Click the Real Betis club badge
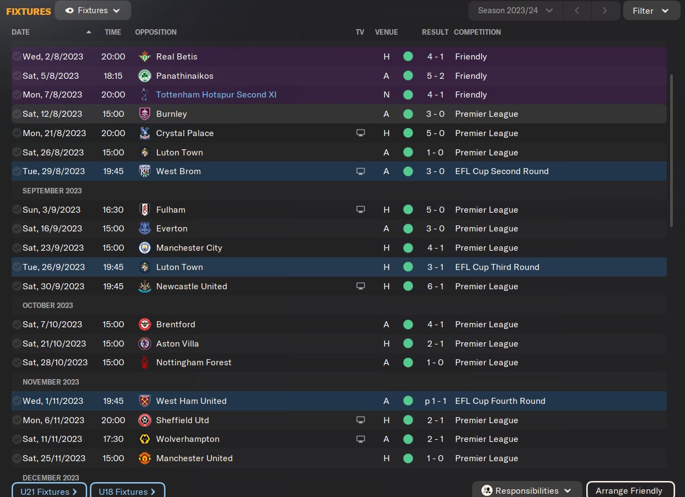Viewport: 685px width, 497px height. coord(145,57)
